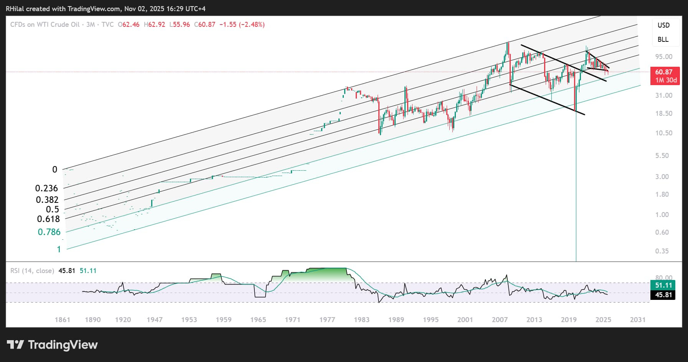This screenshot has height=362, width=688.
Task: Click the black RSI 45.81 axis tag
Action: pos(663,295)
